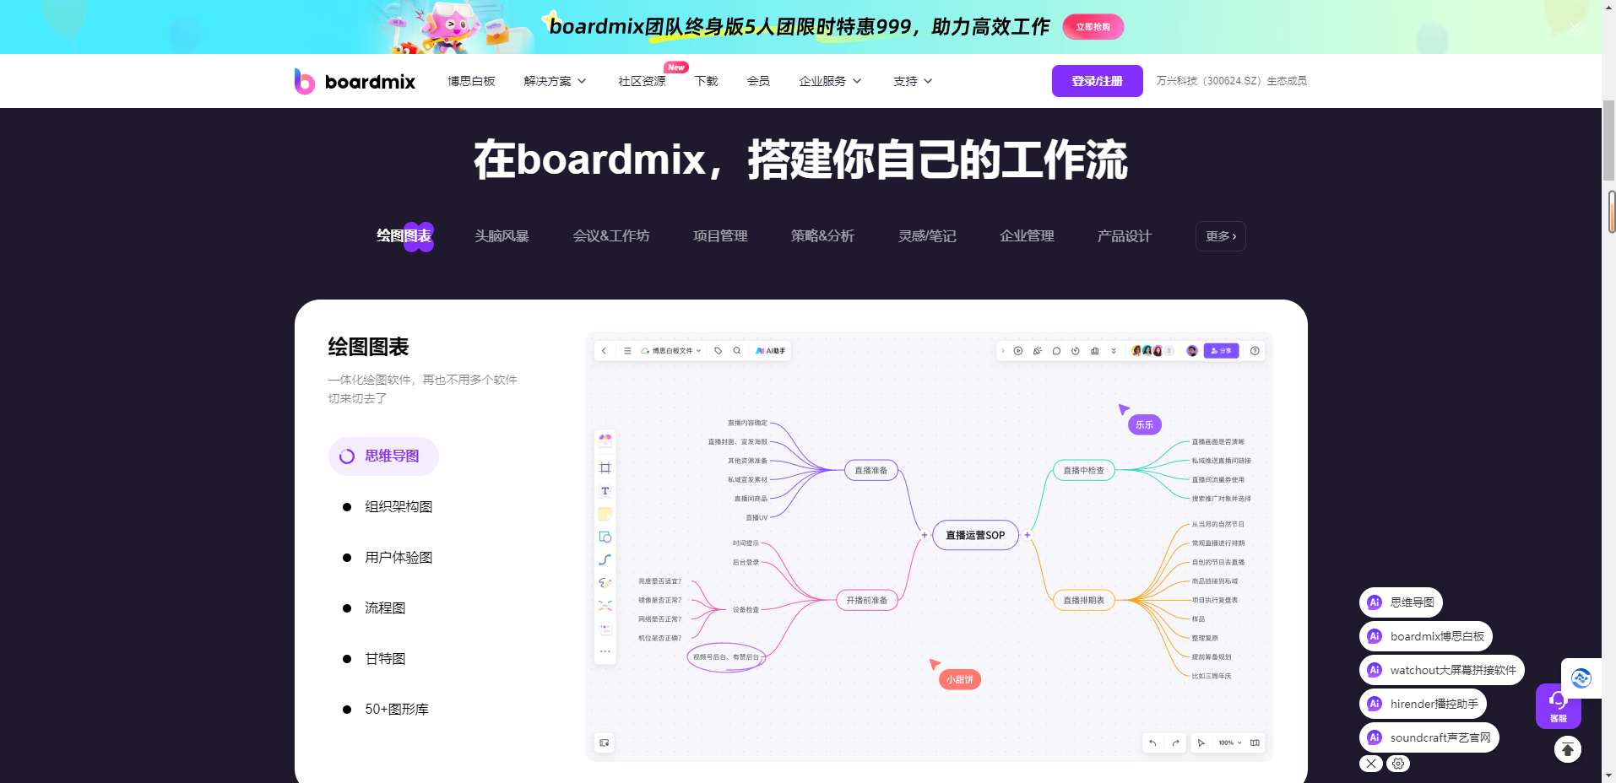Click 甘特图 in the chart type list
1616x783 pixels.
tap(385, 658)
